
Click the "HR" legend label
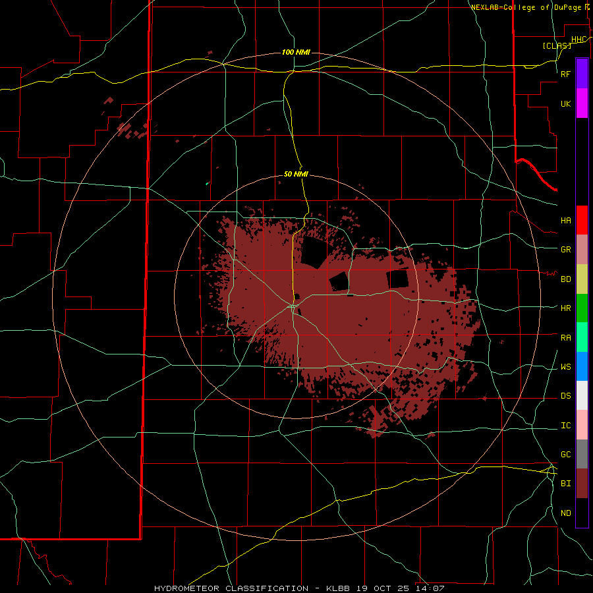(566, 308)
